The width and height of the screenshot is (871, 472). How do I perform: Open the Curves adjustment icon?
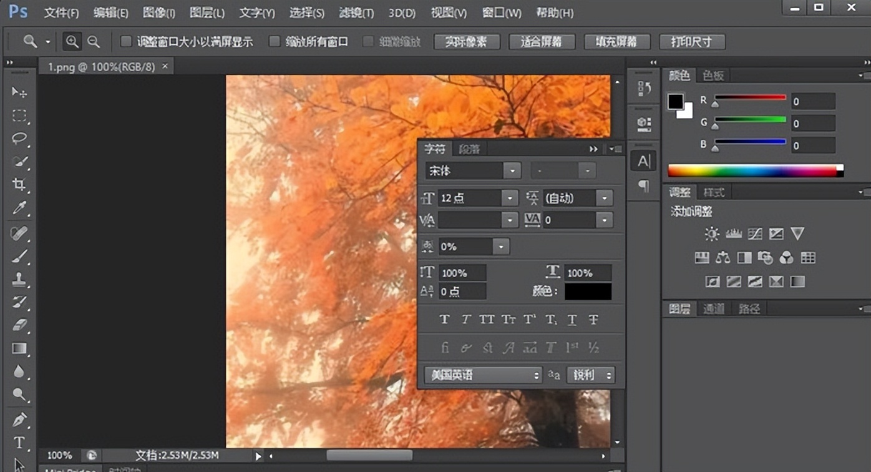(755, 233)
